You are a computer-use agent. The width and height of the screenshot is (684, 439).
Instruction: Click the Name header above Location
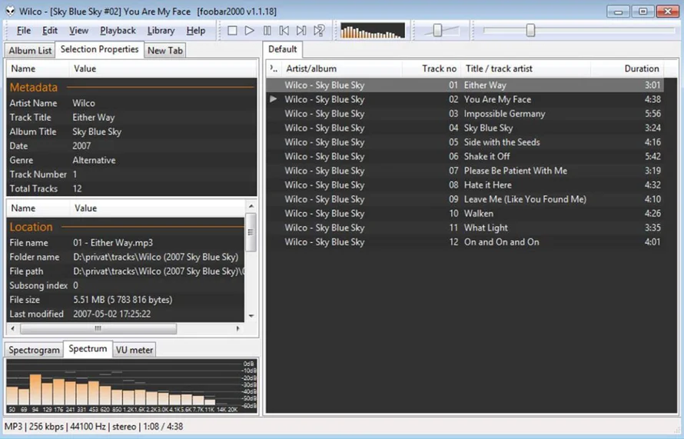38,208
